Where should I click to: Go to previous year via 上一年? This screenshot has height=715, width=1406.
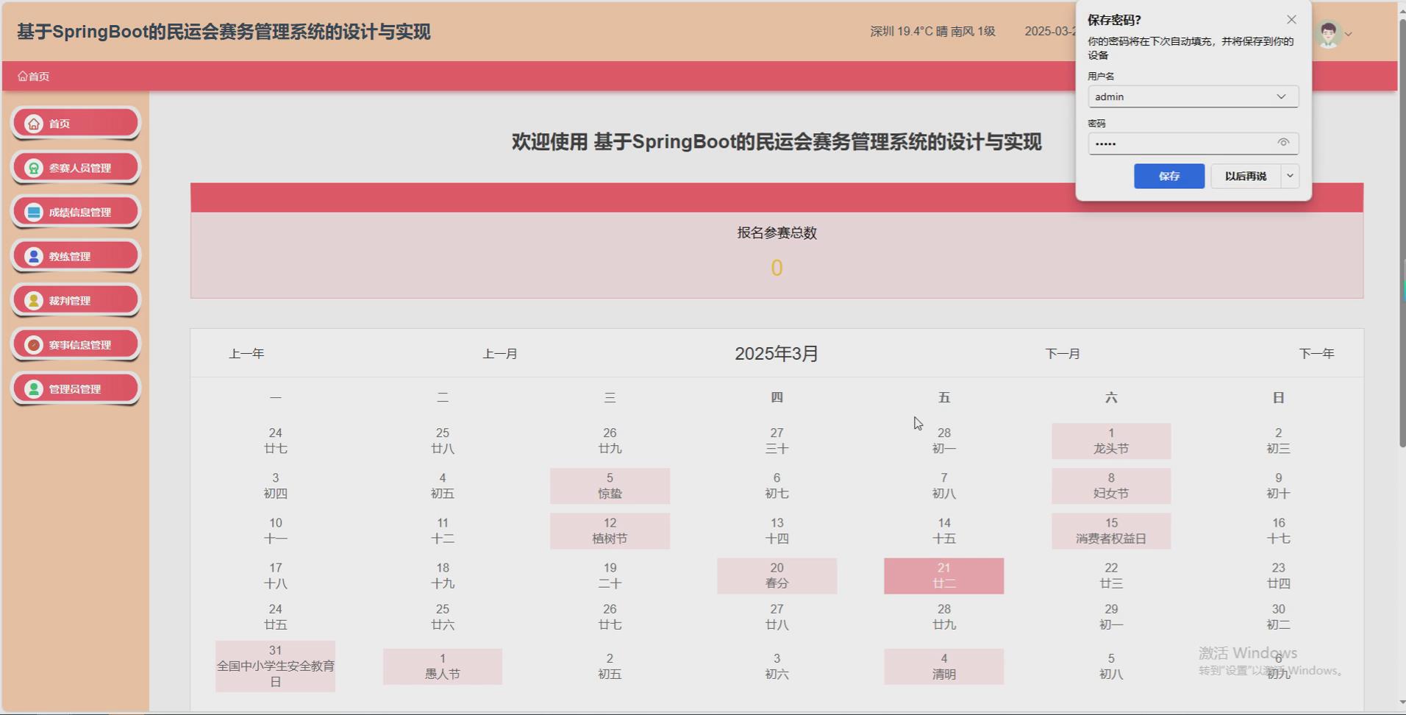(x=247, y=354)
